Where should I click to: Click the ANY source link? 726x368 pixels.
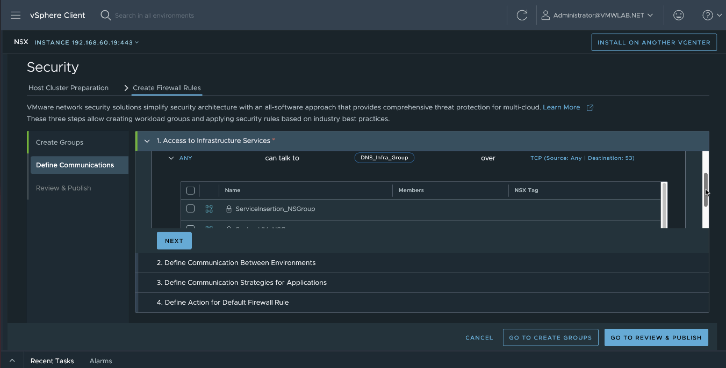tap(185, 158)
